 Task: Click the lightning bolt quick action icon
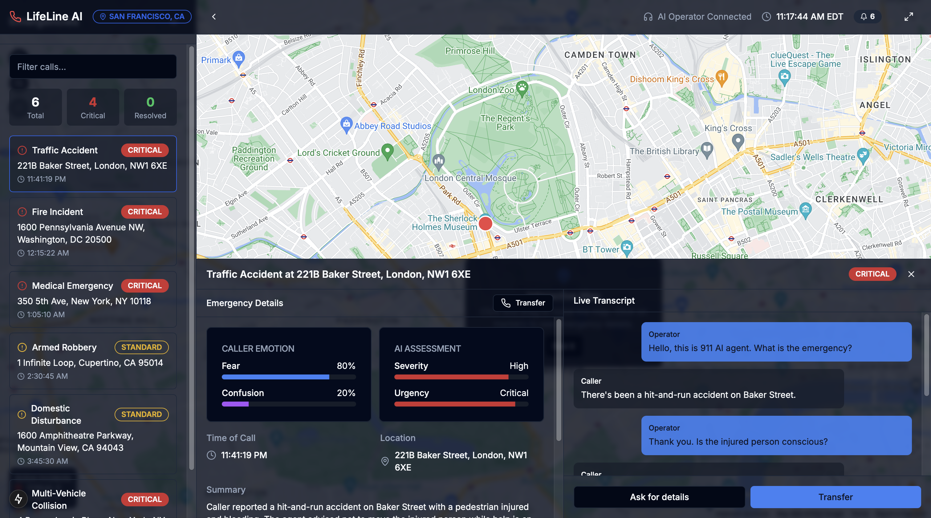click(18, 499)
